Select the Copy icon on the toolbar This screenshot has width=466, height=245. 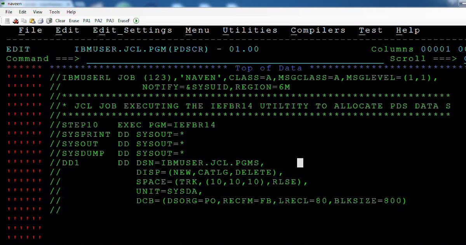tap(24, 21)
